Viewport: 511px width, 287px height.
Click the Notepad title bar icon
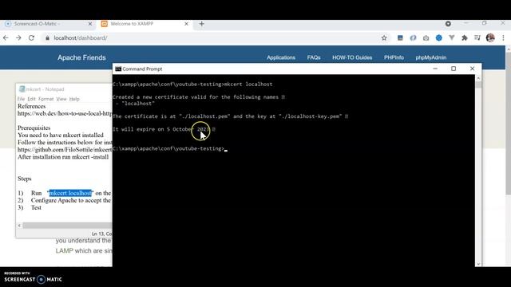click(22, 89)
